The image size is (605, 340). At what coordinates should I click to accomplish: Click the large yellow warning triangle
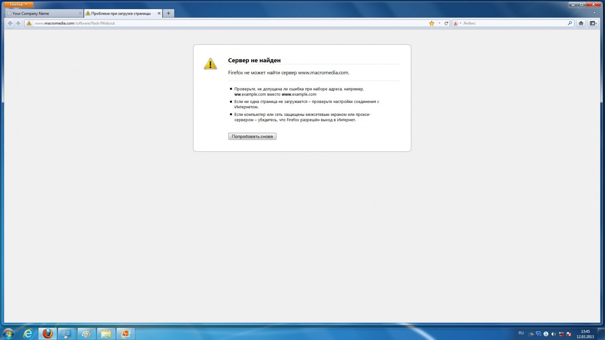tap(210, 64)
